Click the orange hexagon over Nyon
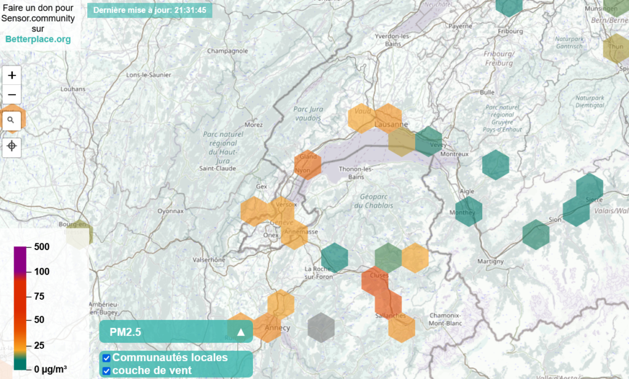This screenshot has height=379, width=629. pyautogui.click(x=307, y=164)
